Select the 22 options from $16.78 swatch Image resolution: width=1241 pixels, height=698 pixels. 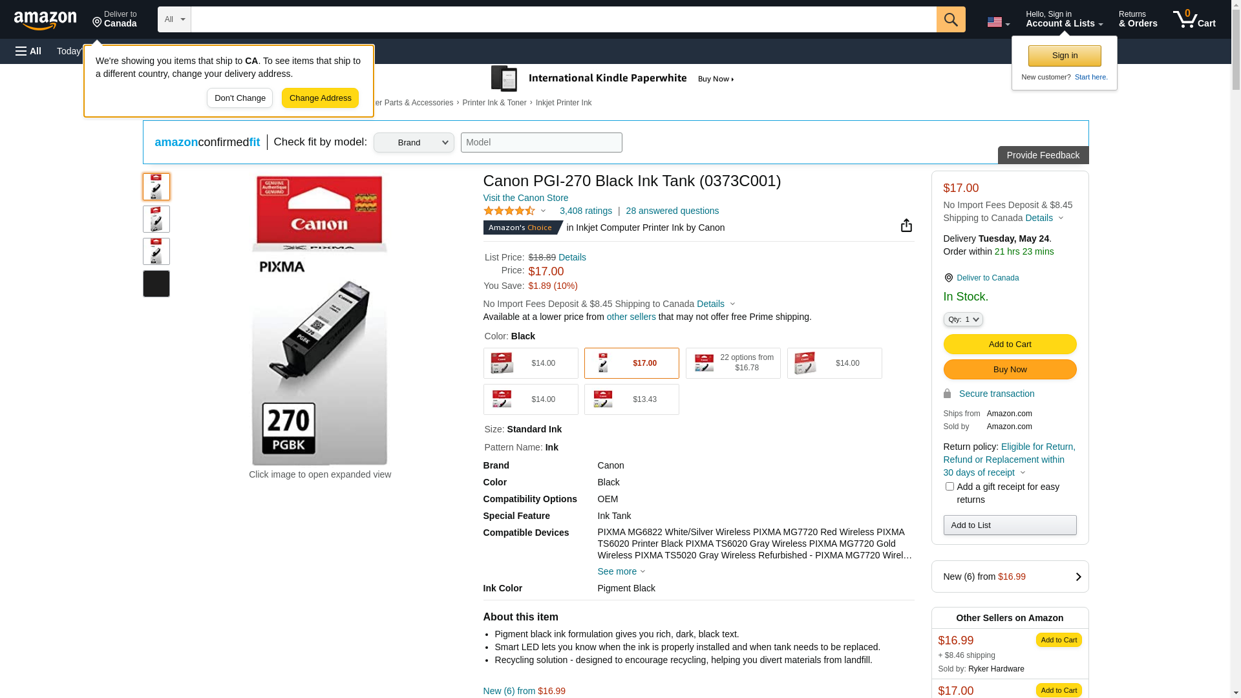[x=732, y=363]
